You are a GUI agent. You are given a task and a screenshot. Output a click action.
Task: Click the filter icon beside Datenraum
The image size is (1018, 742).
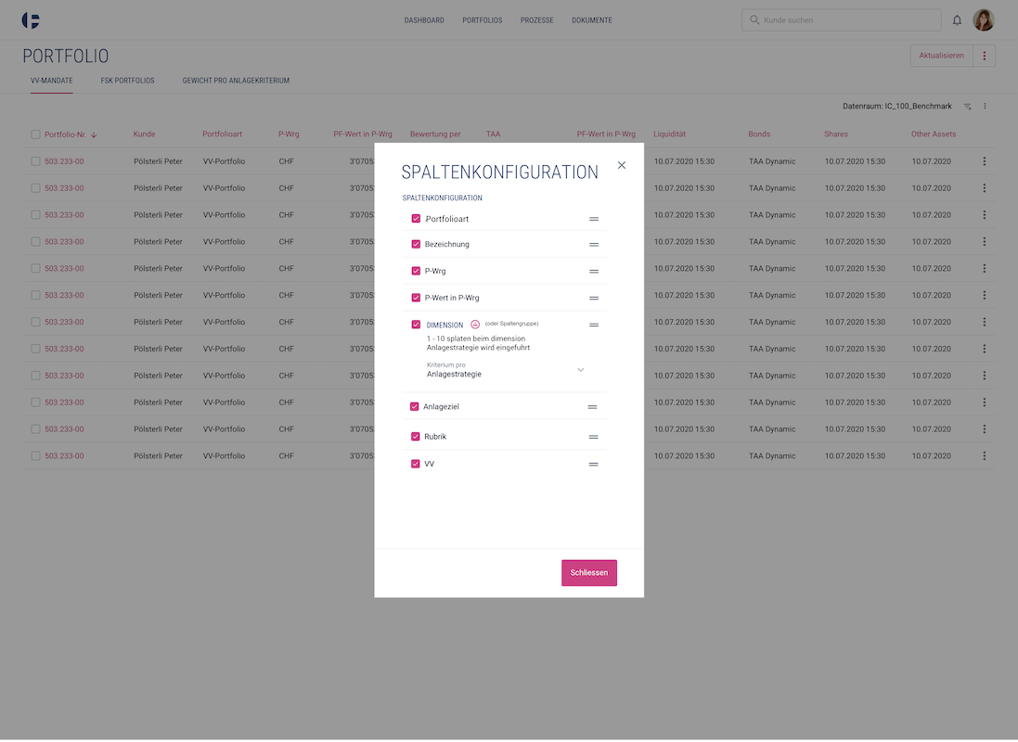click(968, 107)
